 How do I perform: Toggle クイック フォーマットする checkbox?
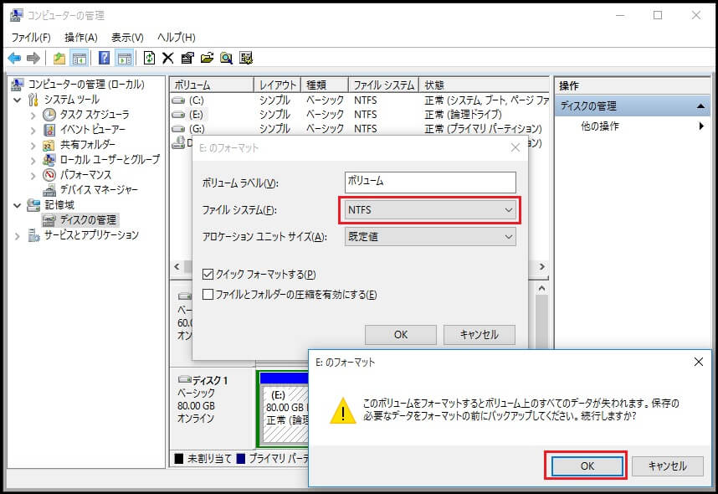tap(208, 274)
